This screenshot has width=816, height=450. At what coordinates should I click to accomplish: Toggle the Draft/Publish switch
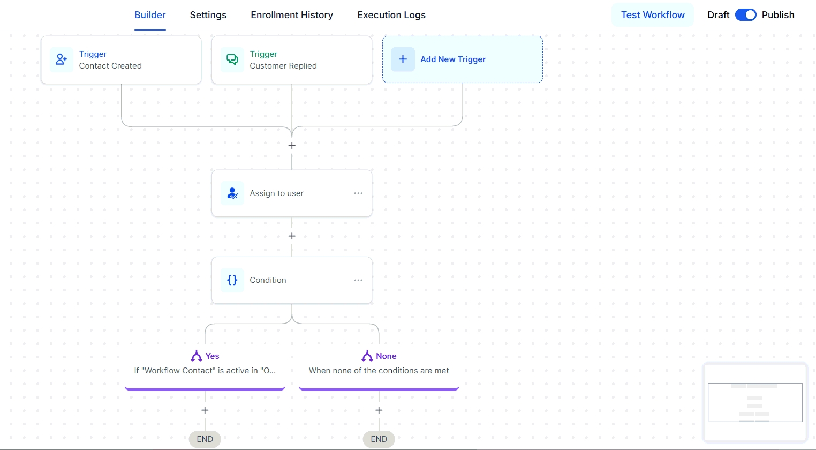click(x=745, y=15)
